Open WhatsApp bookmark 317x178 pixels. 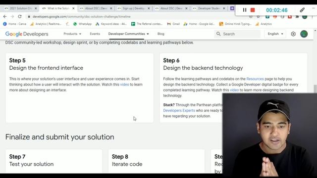coord(83,24)
